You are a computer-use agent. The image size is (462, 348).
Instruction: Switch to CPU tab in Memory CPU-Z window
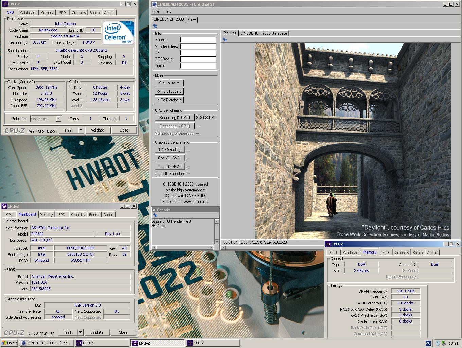coord(334,253)
